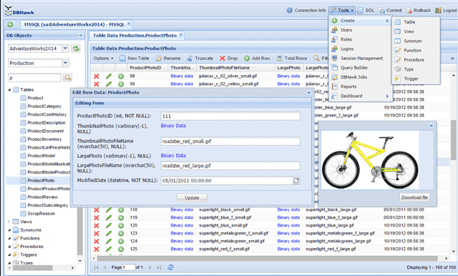Click the horizontal scrollbar under the data grid
Screen dimensions: 458x276
coord(267,258)
